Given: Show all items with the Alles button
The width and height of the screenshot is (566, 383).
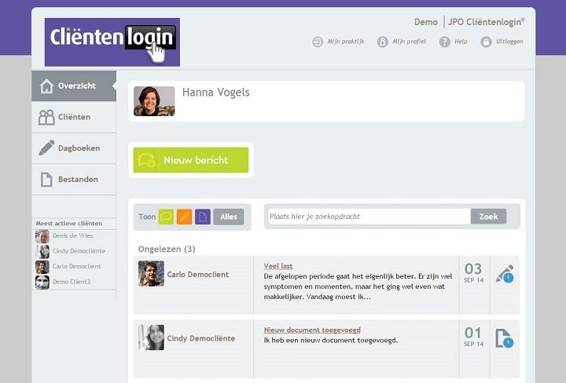Looking at the screenshot, I should click(229, 217).
